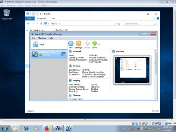Select Tools in VirtualBox Manager sidebar

click(x=49, y=44)
